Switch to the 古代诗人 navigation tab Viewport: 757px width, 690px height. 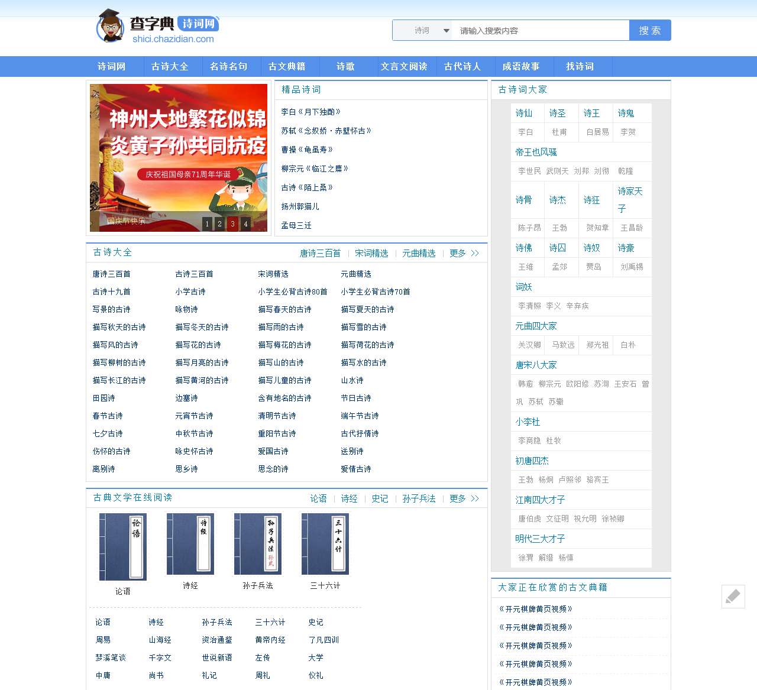464,66
